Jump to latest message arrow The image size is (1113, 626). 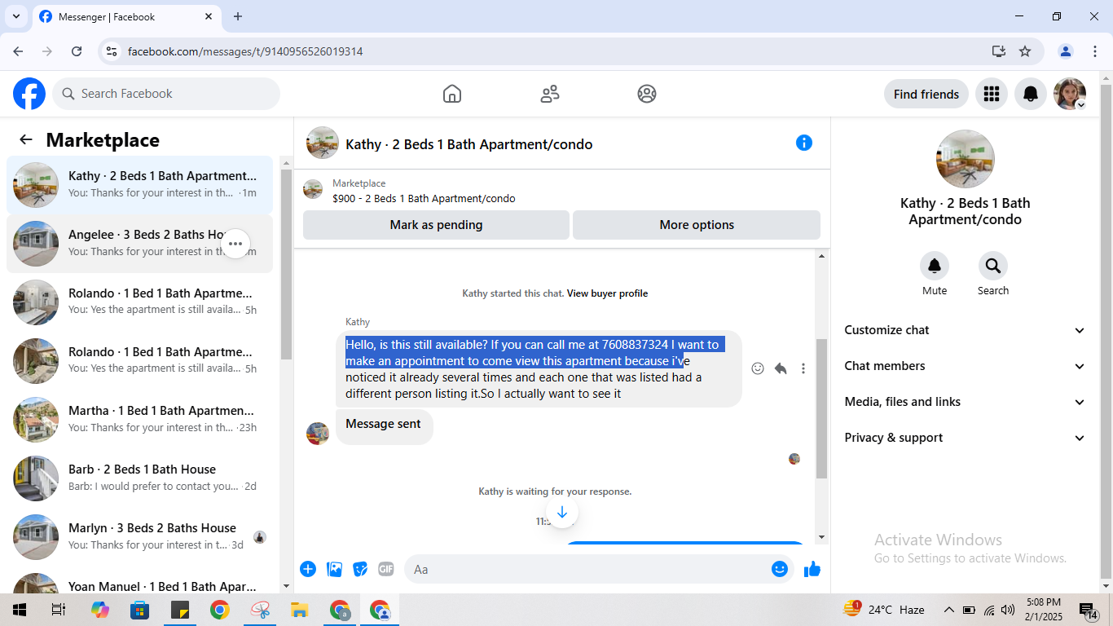[561, 513]
